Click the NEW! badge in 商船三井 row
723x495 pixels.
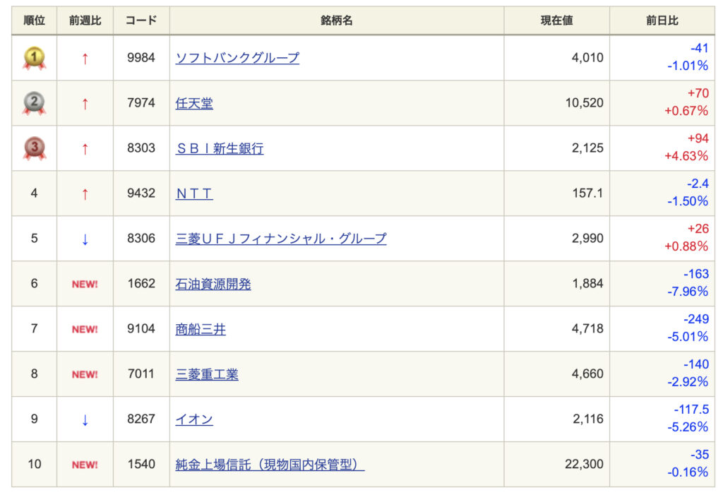click(85, 330)
